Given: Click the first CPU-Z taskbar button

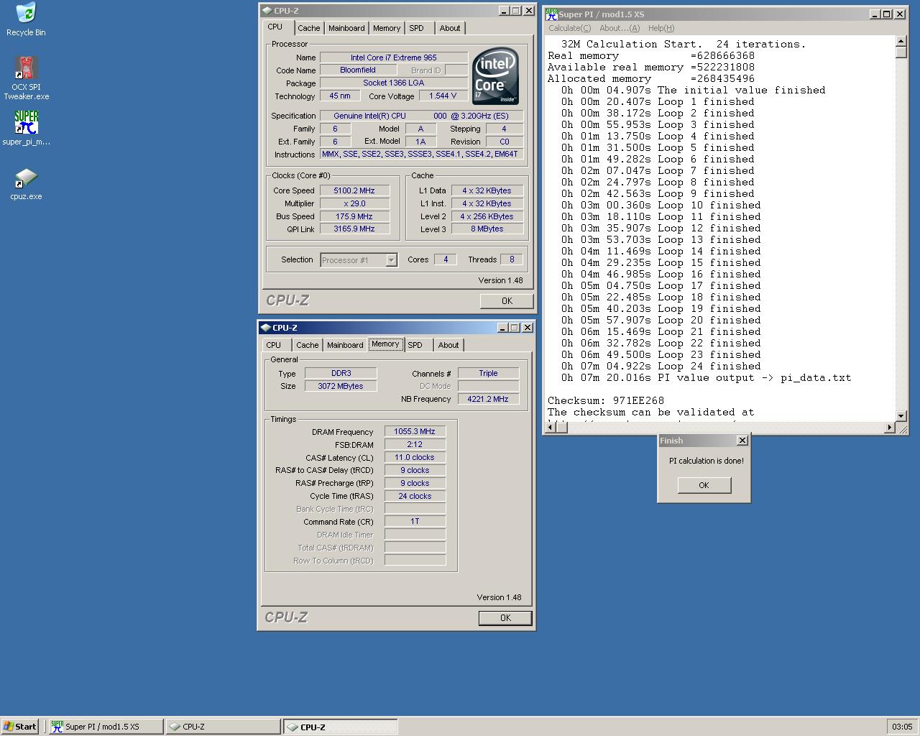Looking at the screenshot, I should click(x=223, y=727).
